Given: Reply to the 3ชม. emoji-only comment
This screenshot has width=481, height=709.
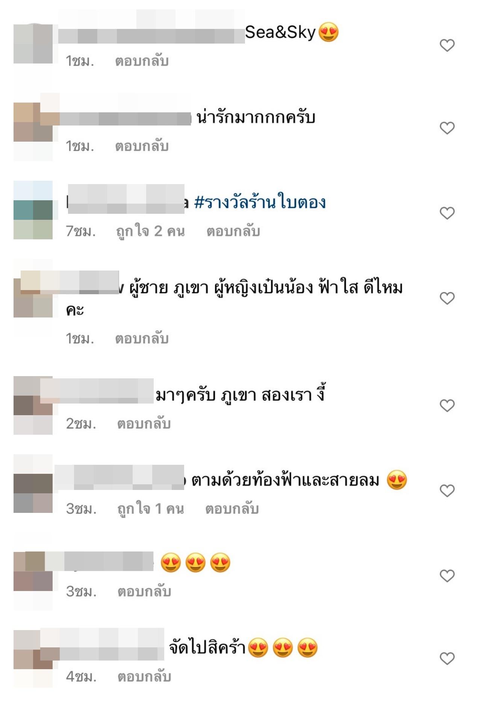Looking at the screenshot, I should (144, 591).
